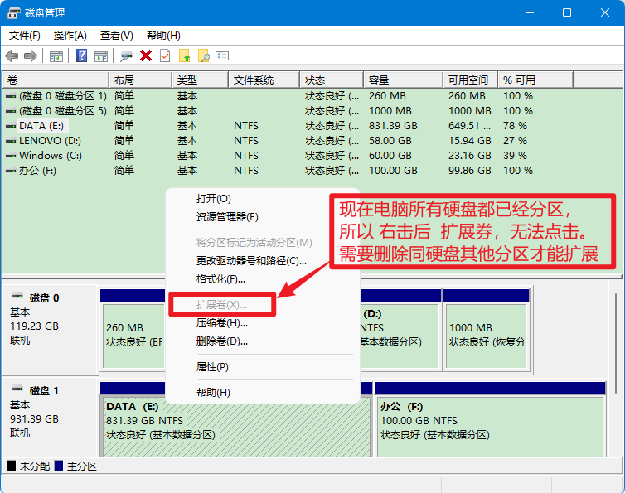The width and height of the screenshot is (625, 493).
Task: Choose 更改驱动器号和路径(C)... context entry
Action: [263, 261]
